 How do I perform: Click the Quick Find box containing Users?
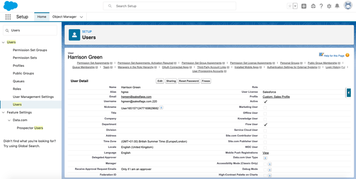pyautogui.click(x=30, y=30)
